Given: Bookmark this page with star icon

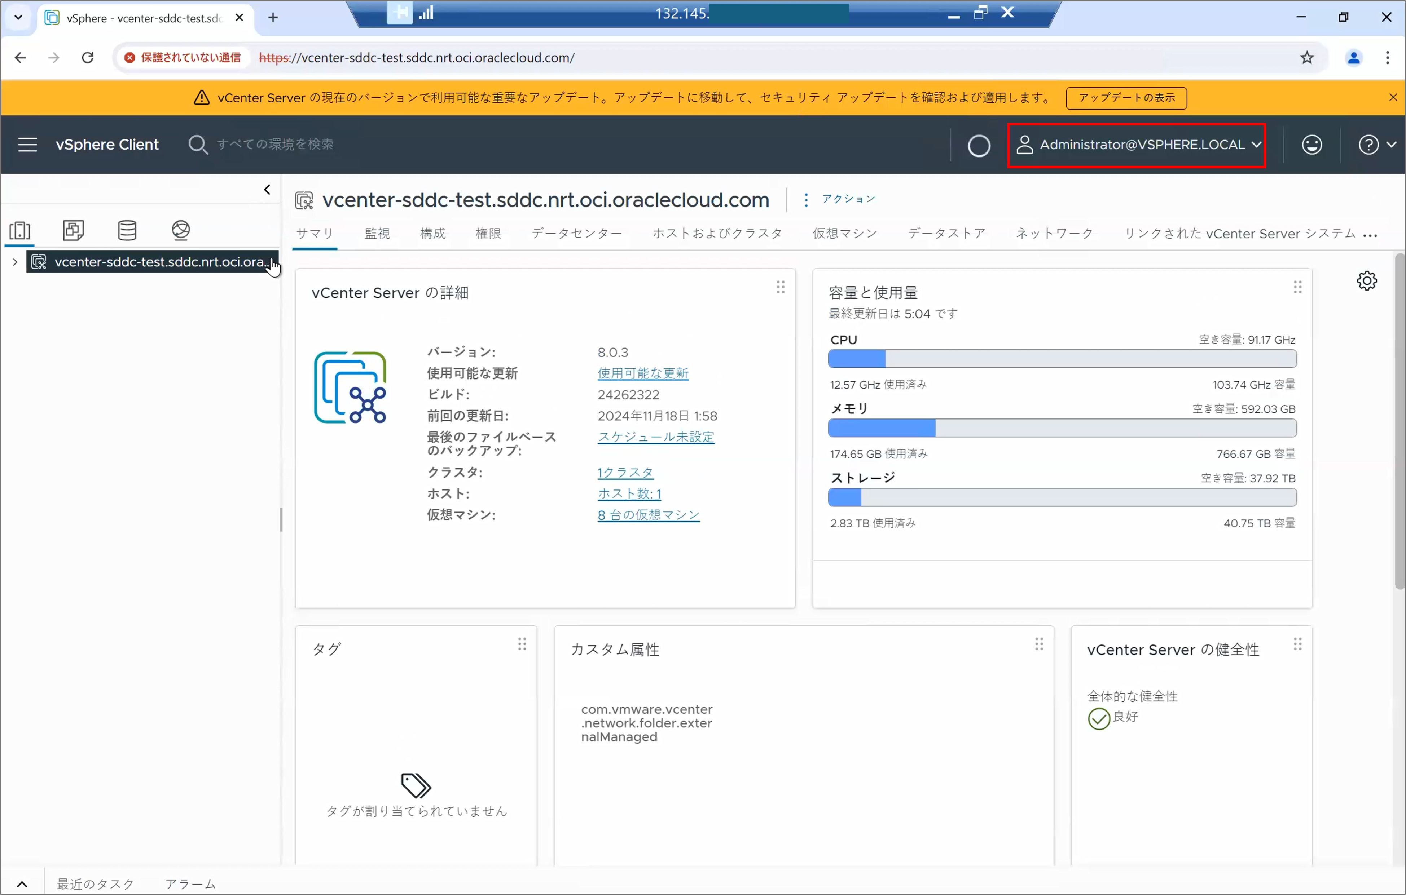Looking at the screenshot, I should 1307,58.
